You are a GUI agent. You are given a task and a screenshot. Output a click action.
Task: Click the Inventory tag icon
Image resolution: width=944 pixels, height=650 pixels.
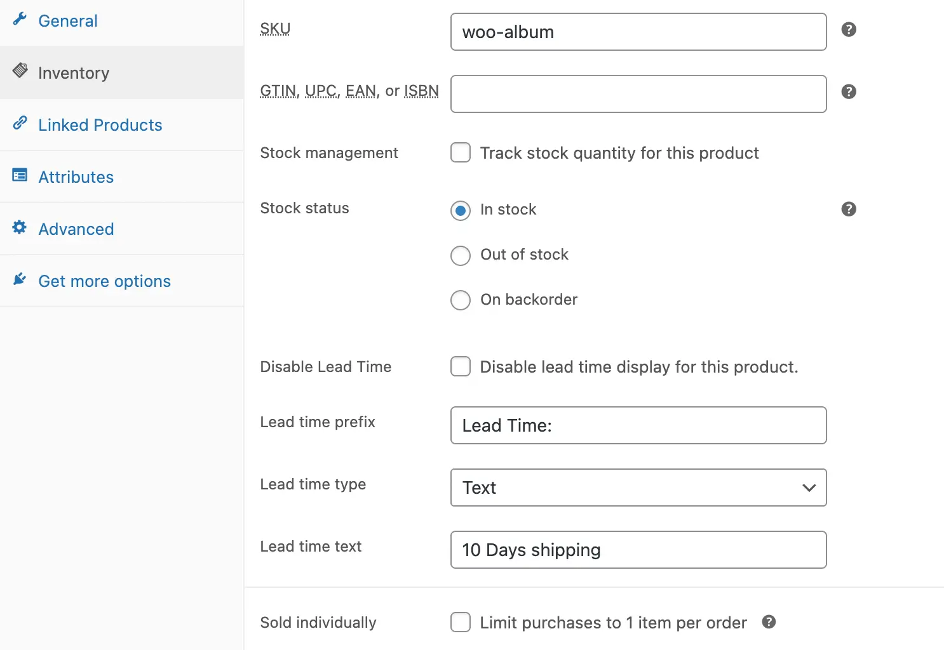click(x=20, y=71)
